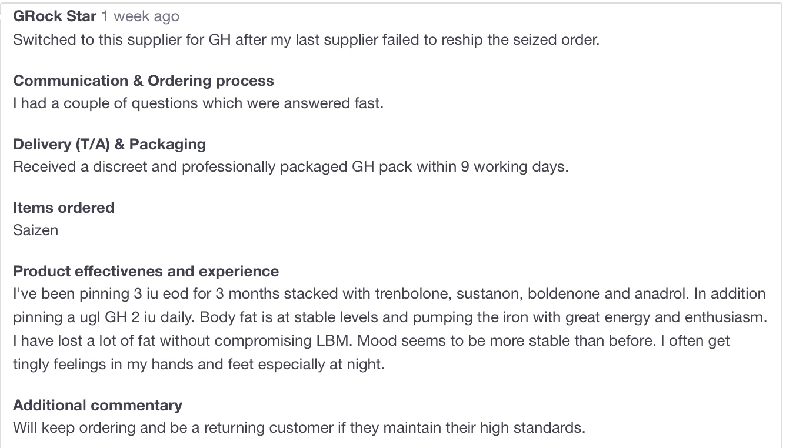806x448 pixels.
Task: Click the line about tingly feelings at night
Action: 198,364
